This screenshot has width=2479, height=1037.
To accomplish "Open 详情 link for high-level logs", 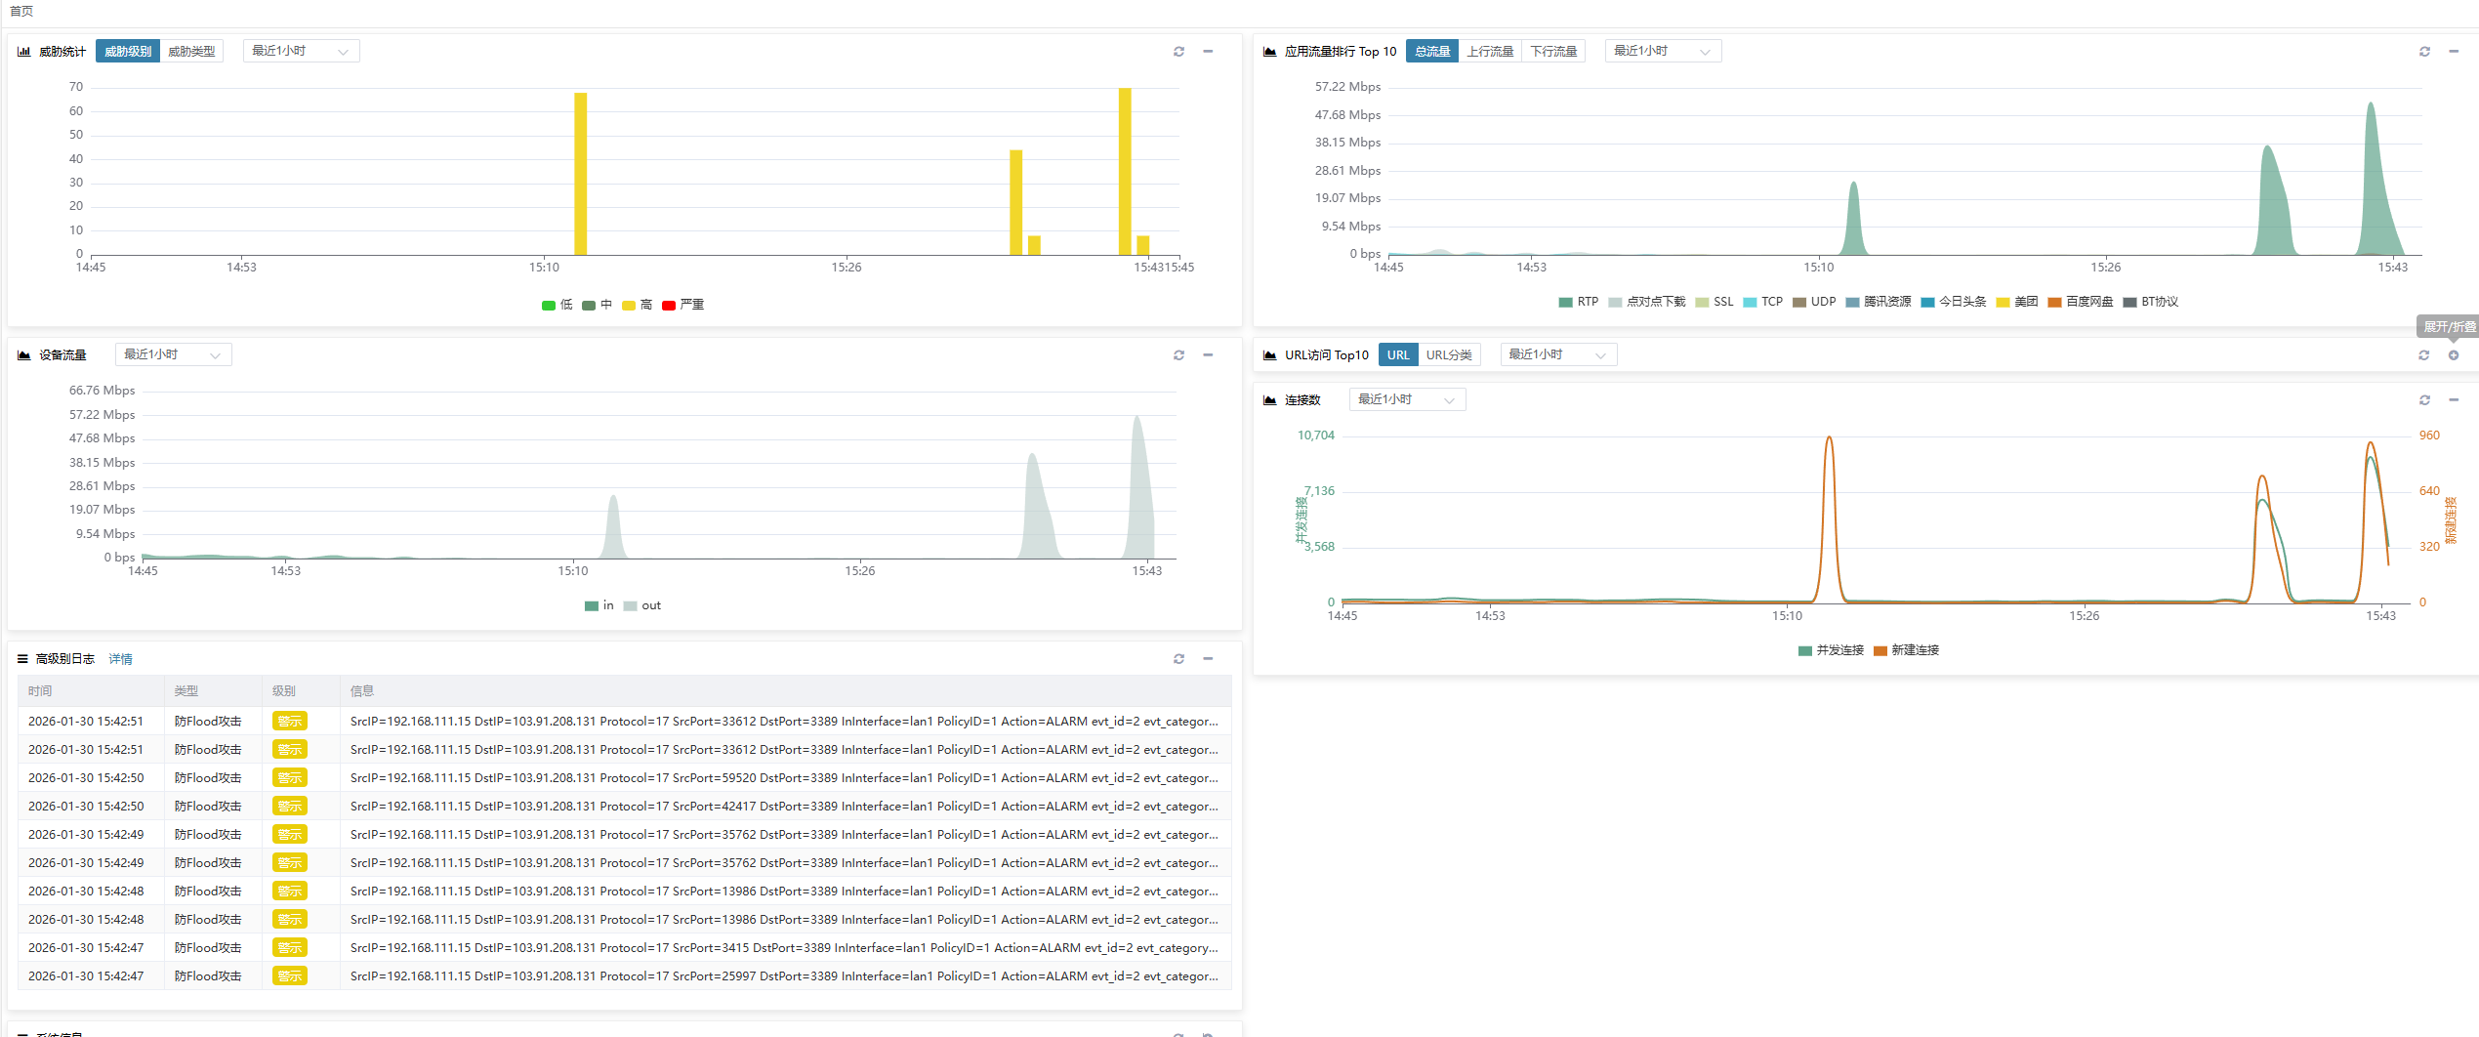I will pyautogui.click(x=120, y=659).
